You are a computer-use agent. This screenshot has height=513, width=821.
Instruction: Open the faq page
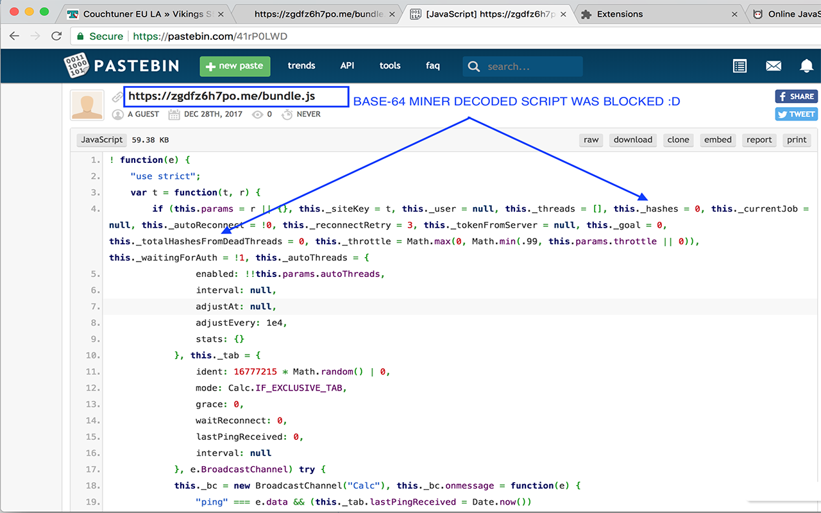point(433,65)
